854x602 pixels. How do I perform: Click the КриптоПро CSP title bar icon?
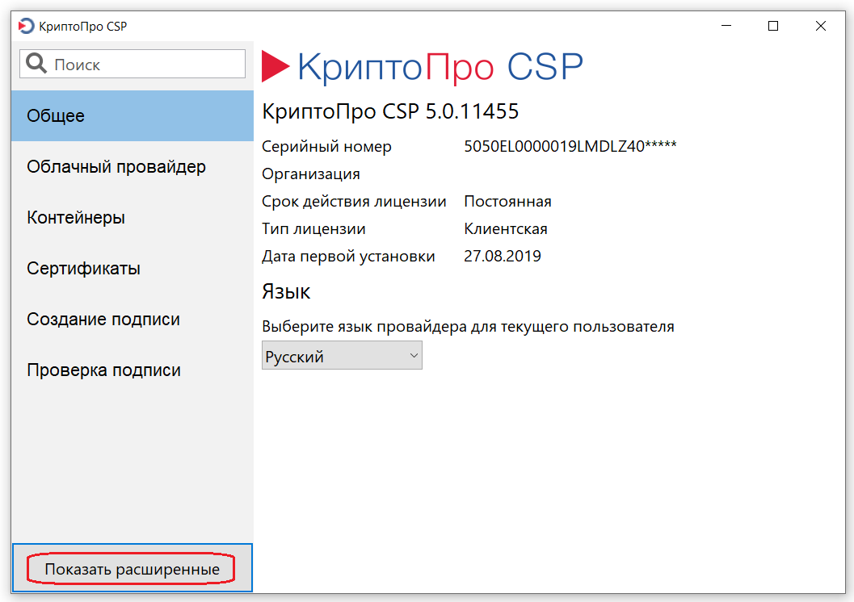pos(26,26)
